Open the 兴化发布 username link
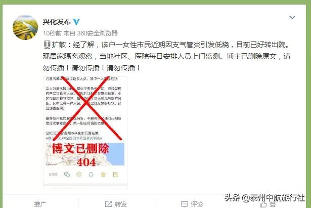311x208 pixels. click(x=57, y=22)
